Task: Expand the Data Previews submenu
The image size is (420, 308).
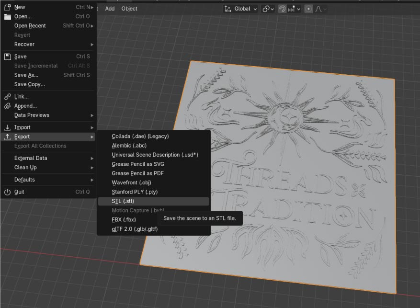Action: click(48, 115)
